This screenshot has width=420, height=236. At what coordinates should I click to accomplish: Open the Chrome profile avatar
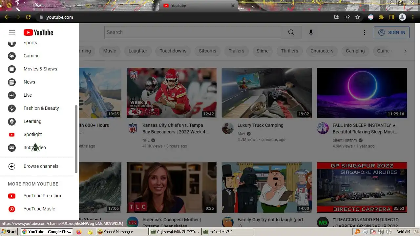[402, 17]
